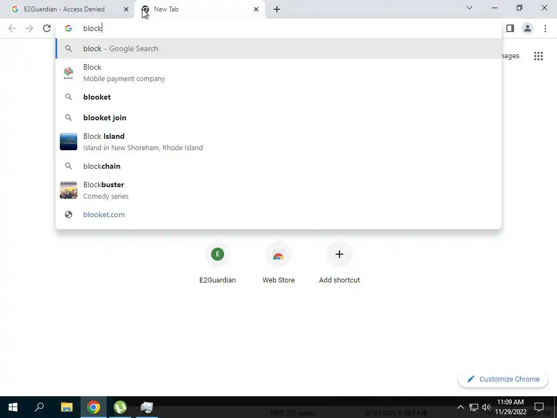Open the Google apps grid

coord(538,56)
